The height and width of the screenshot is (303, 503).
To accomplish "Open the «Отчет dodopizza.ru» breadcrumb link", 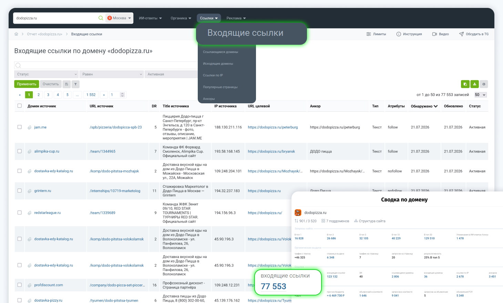I will 45,34.
